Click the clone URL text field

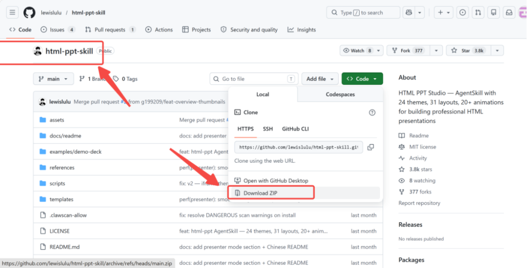point(299,147)
